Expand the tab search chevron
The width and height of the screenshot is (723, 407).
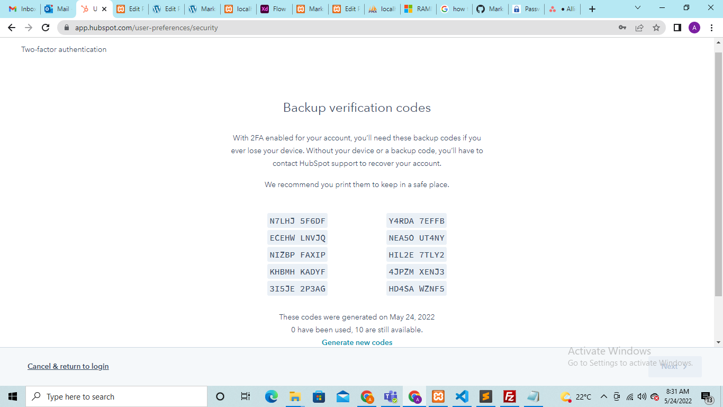637,8
